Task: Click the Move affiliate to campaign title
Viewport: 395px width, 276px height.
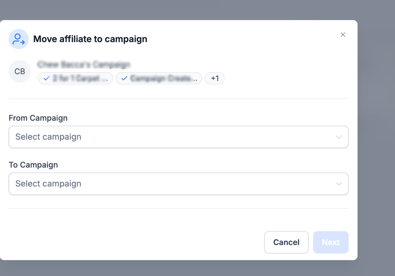Action: 90,39
